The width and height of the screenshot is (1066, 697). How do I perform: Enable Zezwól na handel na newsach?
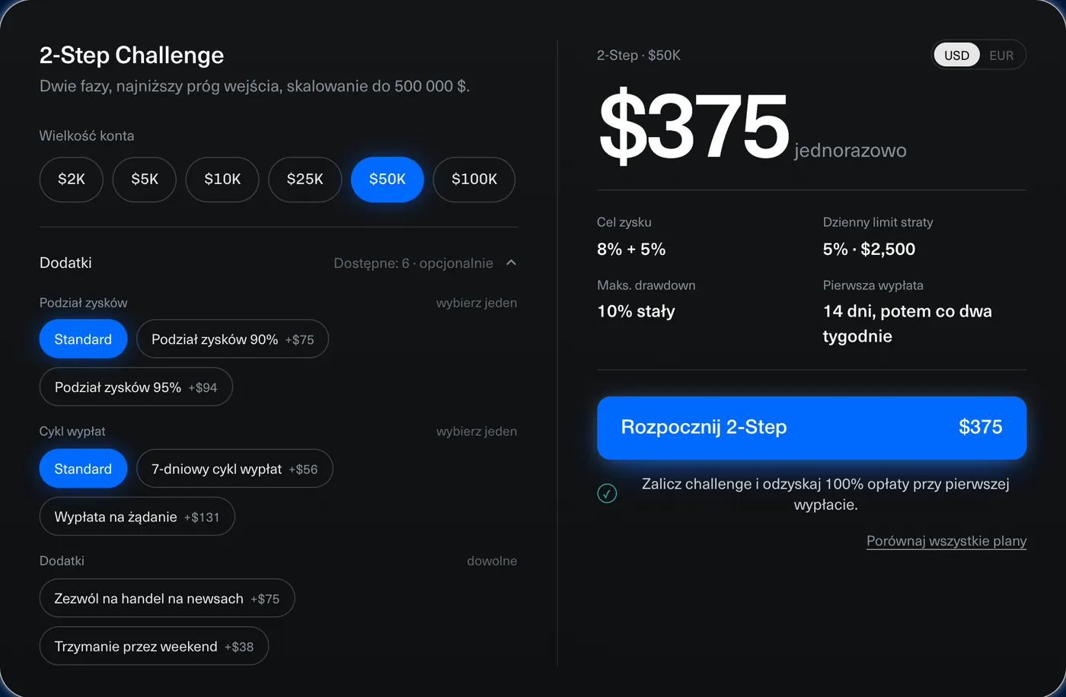coord(167,599)
